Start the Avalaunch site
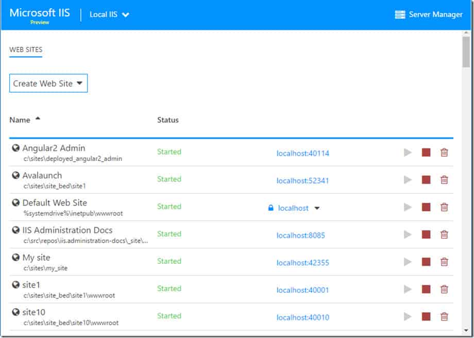 pyautogui.click(x=408, y=180)
